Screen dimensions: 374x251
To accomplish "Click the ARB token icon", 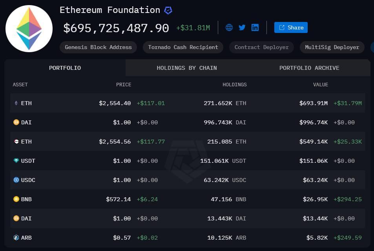I will [16, 237].
